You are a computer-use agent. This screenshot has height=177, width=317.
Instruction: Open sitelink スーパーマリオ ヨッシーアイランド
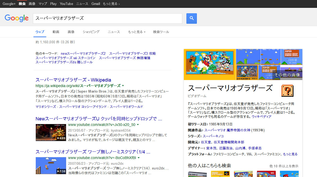point(83,107)
